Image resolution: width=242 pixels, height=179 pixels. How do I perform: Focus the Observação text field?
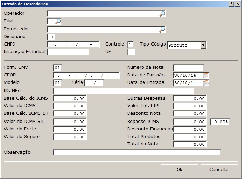coord(137,153)
